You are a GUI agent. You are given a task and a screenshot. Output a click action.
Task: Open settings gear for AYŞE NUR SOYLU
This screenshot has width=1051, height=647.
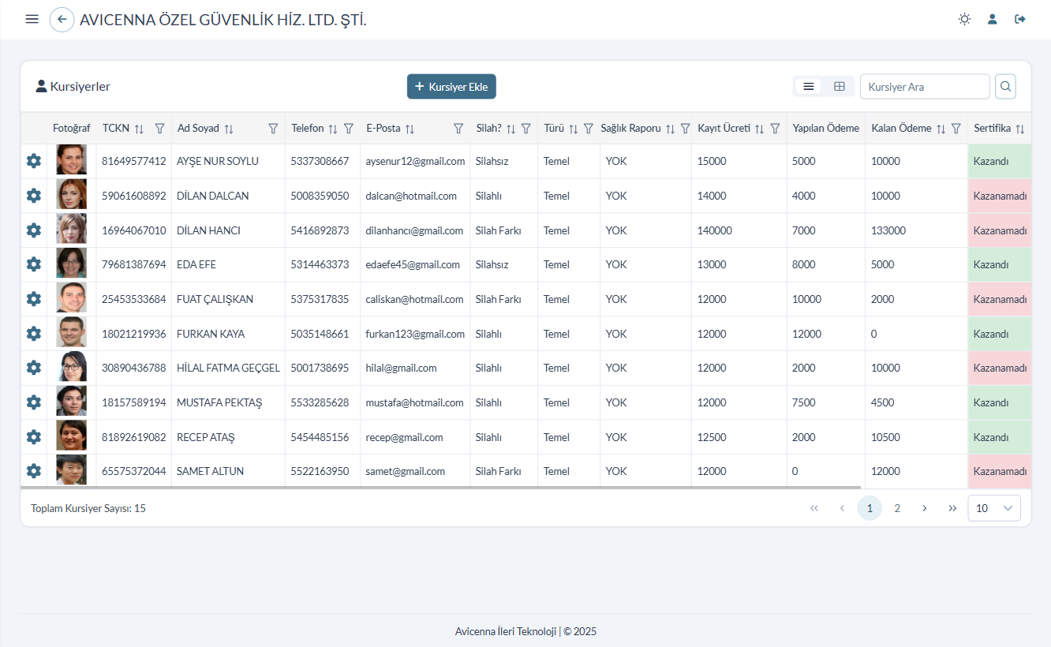(33, 161)
